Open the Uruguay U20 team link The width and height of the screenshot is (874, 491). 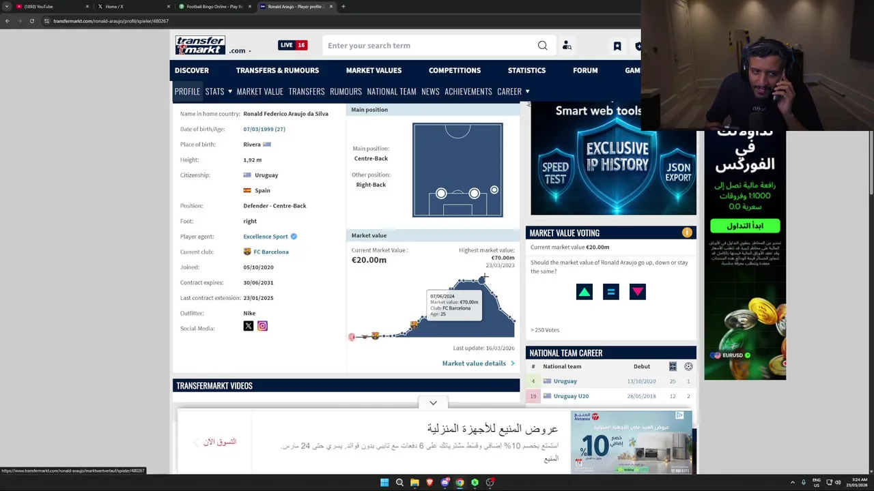[x=571, y=396]
